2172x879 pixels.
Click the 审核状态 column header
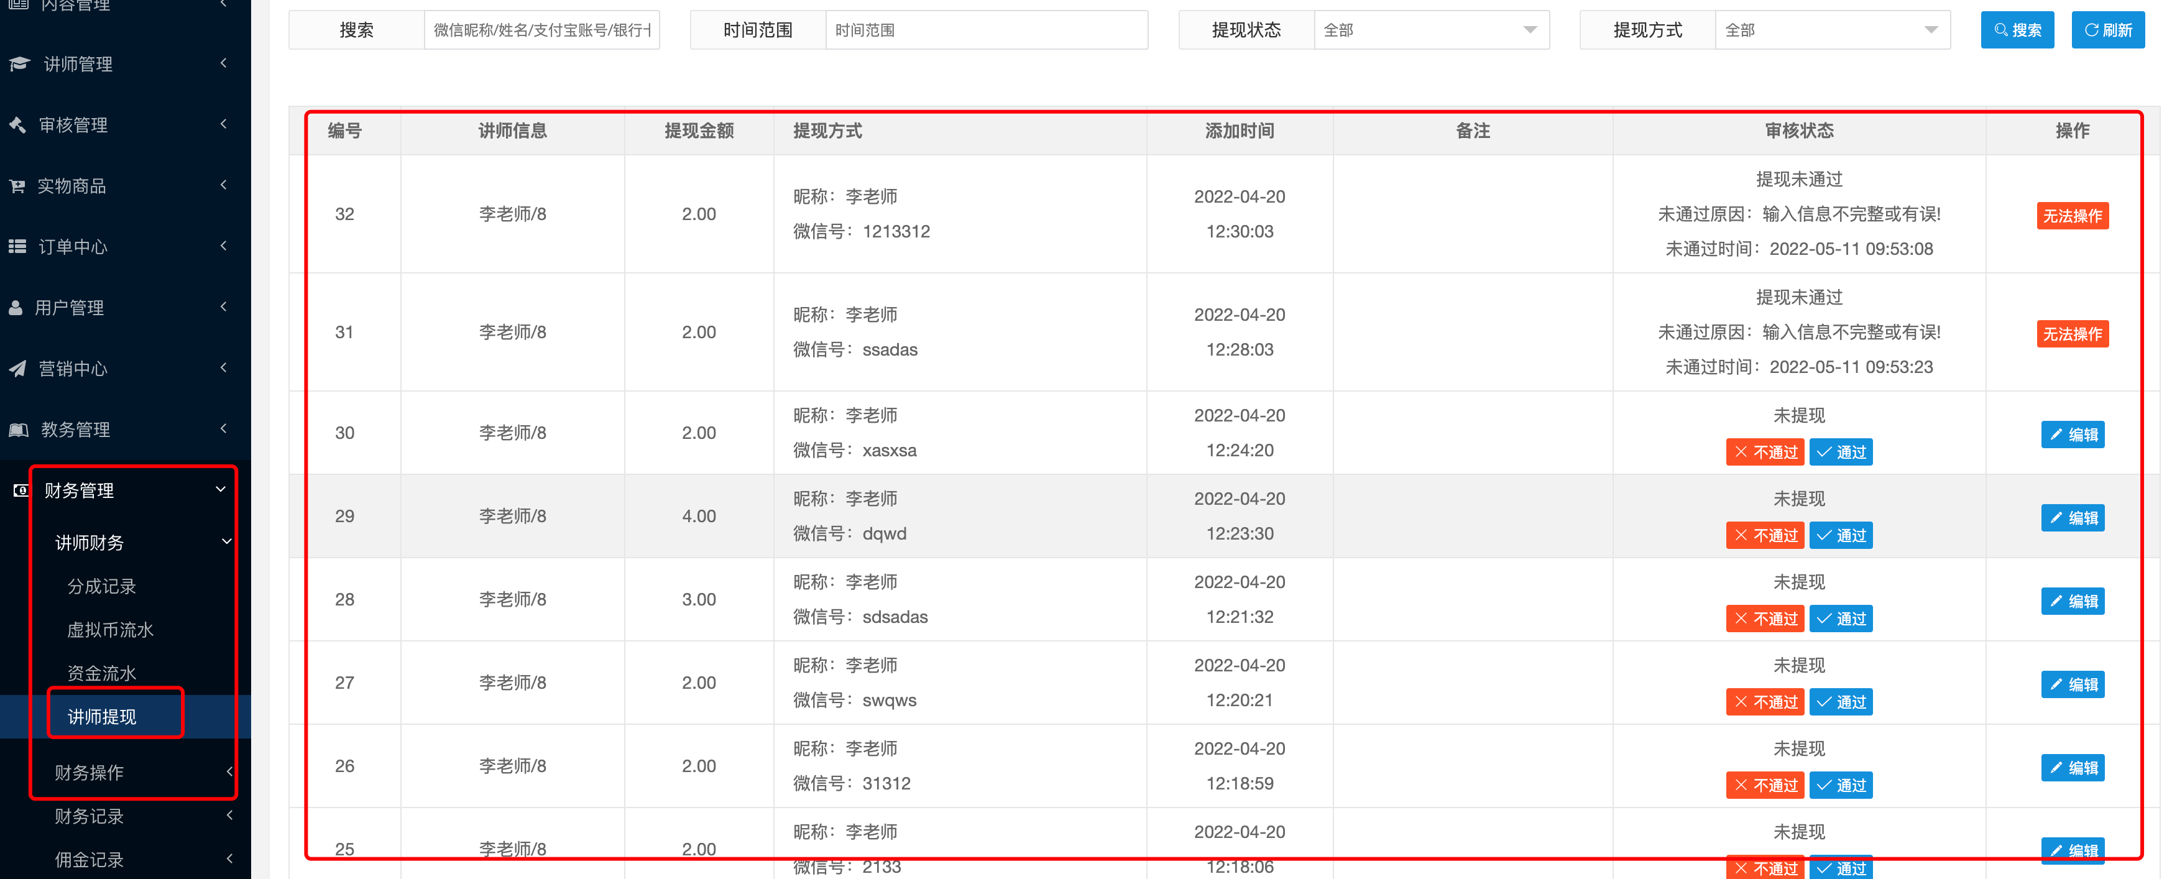pyautogui.click(x=1799, y=131)
